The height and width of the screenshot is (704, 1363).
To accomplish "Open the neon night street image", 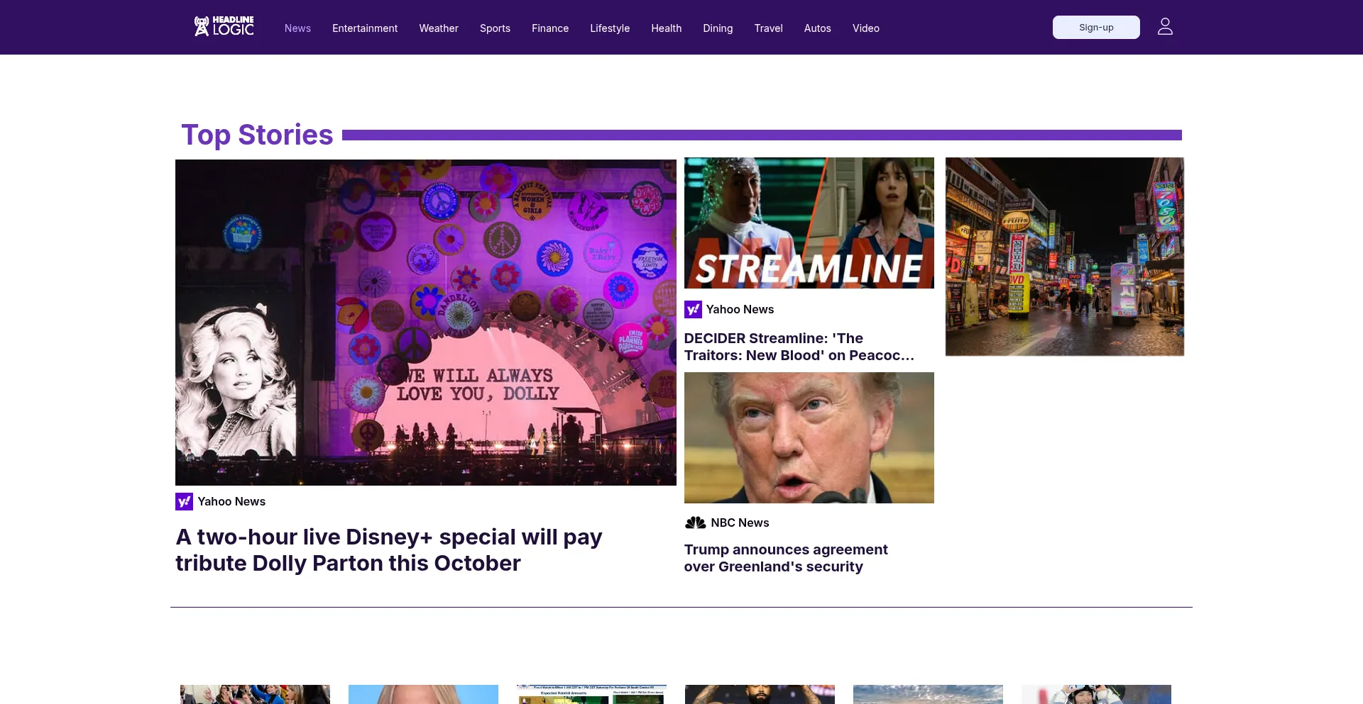I will 1065,257.
